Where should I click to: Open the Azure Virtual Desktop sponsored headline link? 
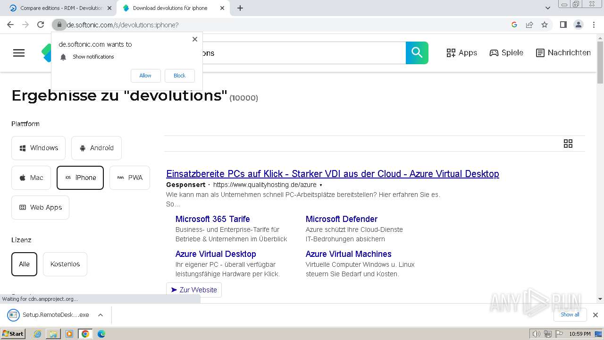pos(333,174)
